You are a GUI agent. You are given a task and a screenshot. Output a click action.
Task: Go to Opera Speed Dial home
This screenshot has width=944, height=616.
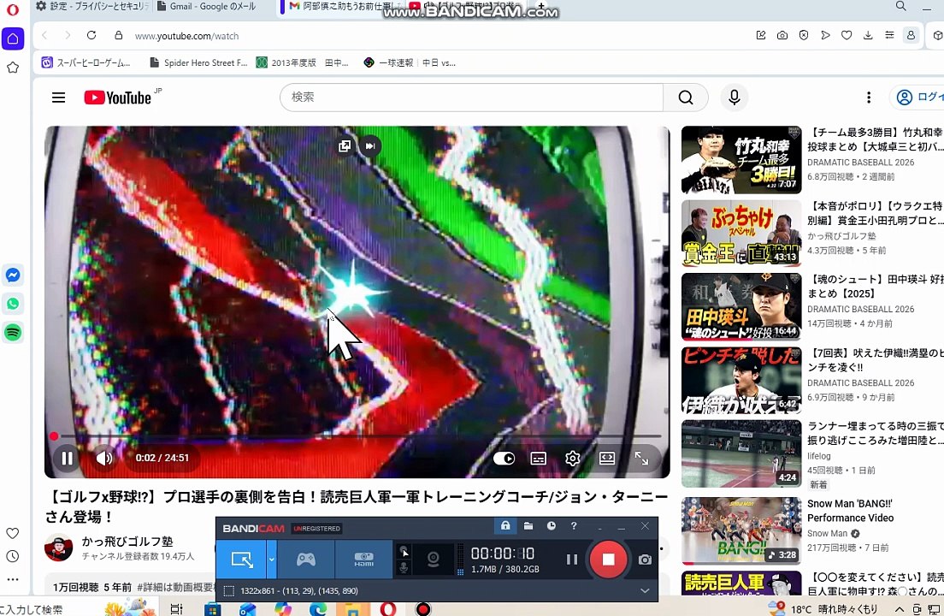coord(13,38)
